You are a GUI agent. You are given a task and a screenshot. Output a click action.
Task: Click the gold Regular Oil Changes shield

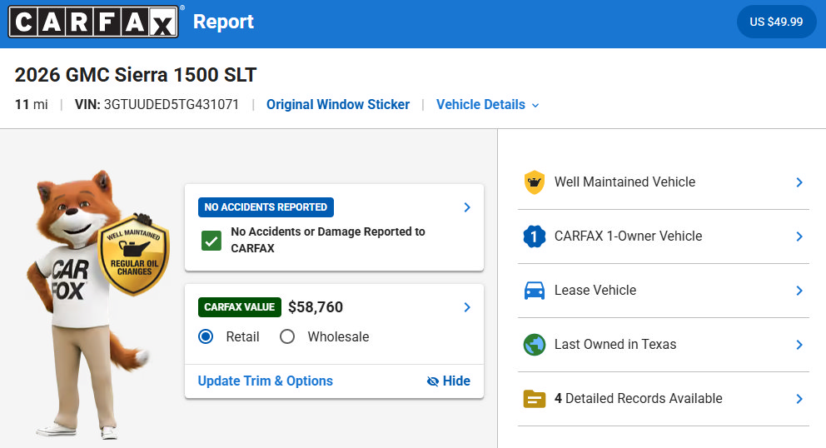[134, 255]
